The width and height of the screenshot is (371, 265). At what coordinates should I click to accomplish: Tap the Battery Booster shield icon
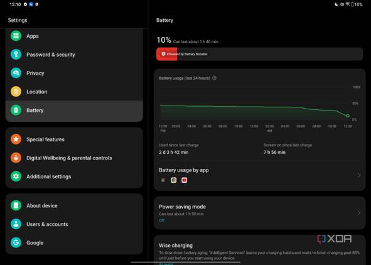point(163,54)
